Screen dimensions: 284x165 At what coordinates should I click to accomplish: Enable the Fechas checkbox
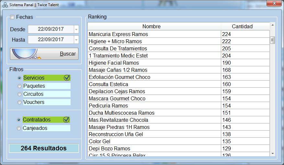coord(12,17)
